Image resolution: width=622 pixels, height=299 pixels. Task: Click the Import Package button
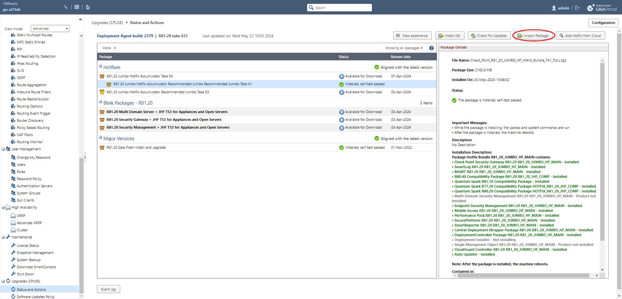coord(533,36)
